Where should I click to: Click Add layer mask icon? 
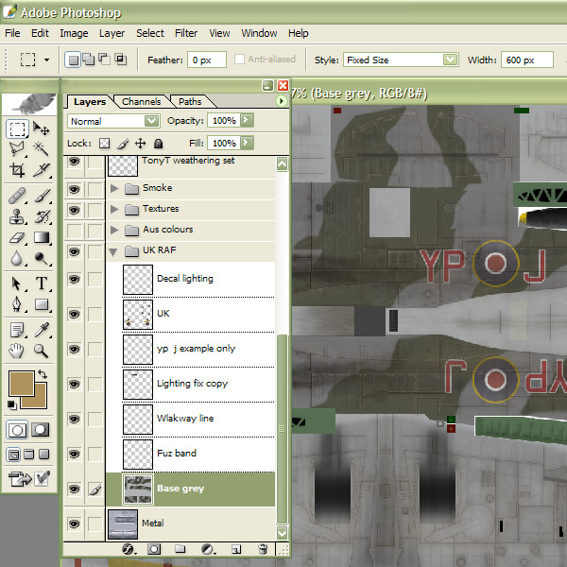154,549
